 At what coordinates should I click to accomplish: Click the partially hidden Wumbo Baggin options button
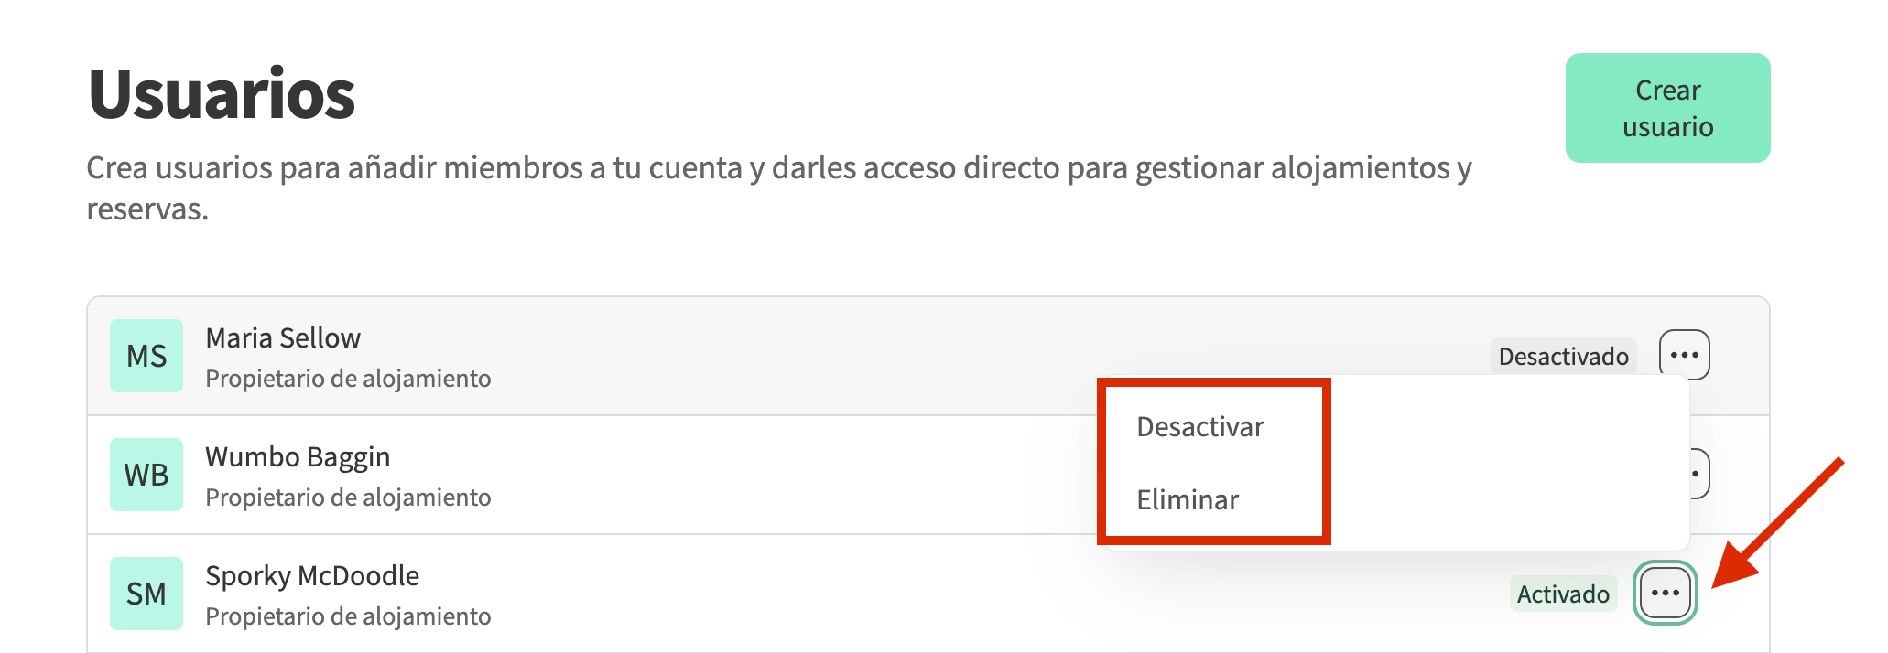1698,474
